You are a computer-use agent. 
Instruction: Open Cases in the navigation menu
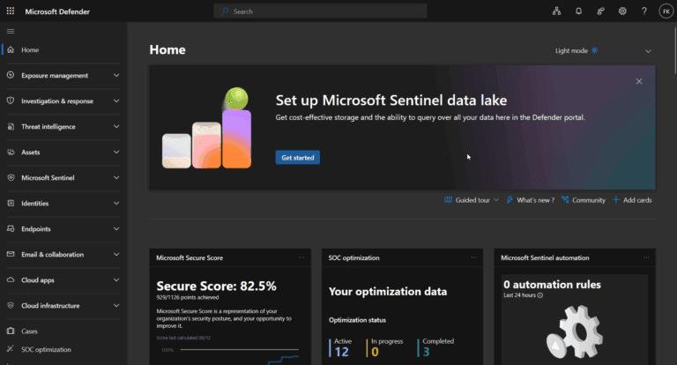[29, 331]
